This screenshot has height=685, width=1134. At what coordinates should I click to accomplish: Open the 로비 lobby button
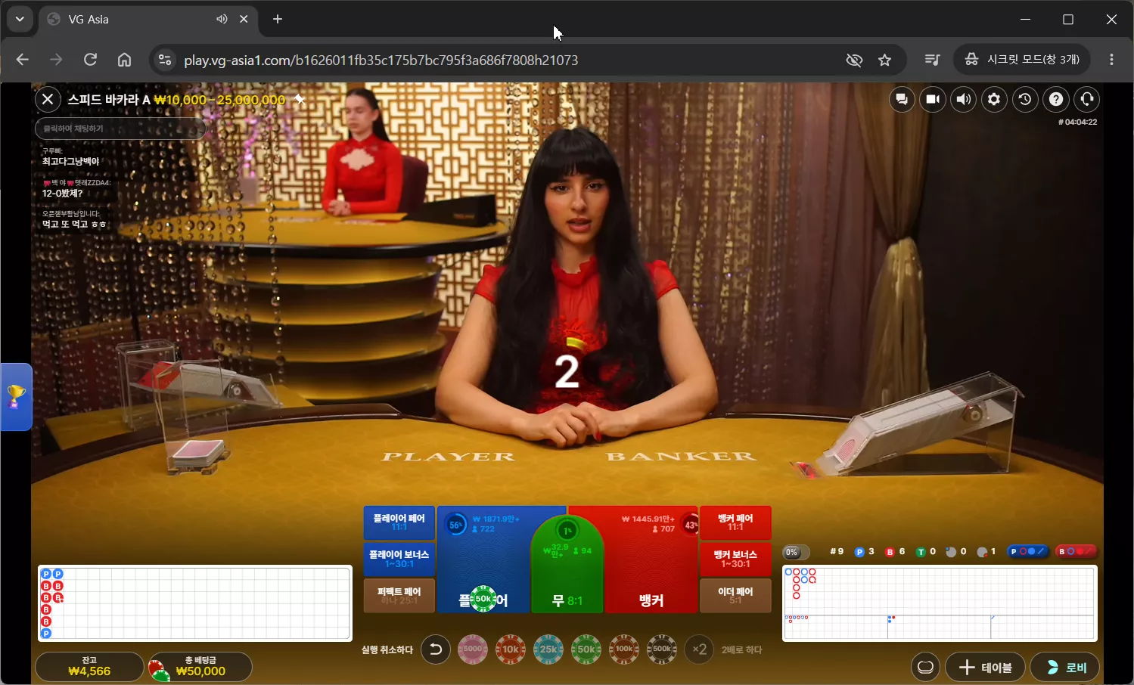coord(1065,668)
